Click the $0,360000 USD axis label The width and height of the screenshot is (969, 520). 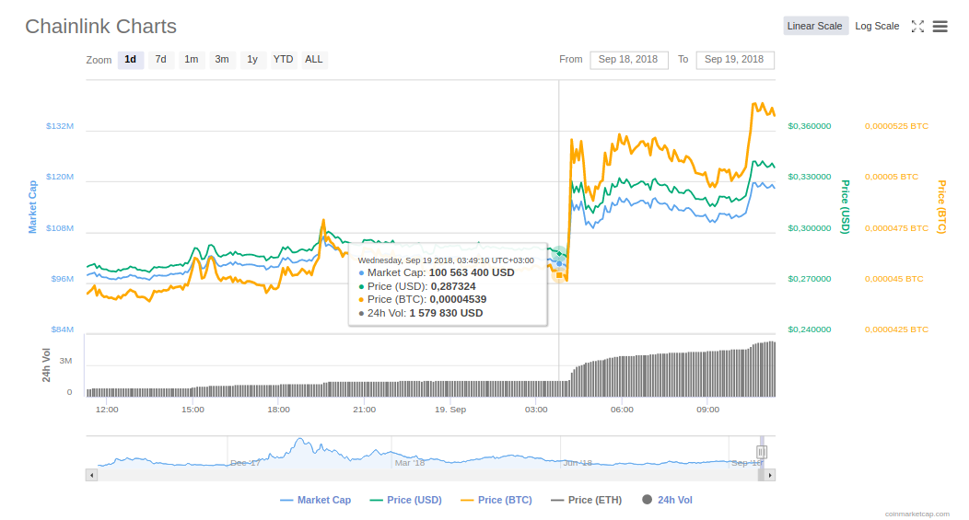coord(810,126)
